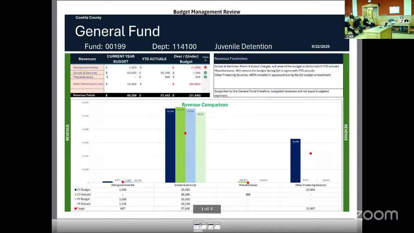Click the red diamond indicator in the Intergovernmental row

(205, 67)
